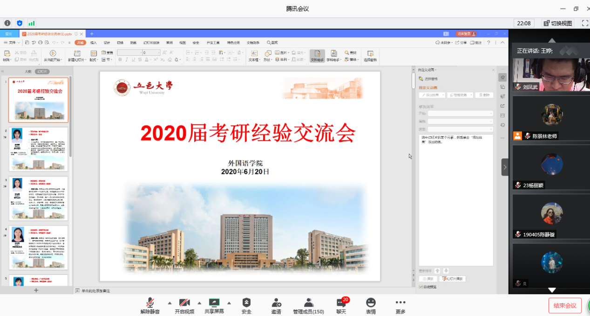590x316 pixels.
Task: Open the 聊天 chat with 20 unread
Action: point(341,303)
